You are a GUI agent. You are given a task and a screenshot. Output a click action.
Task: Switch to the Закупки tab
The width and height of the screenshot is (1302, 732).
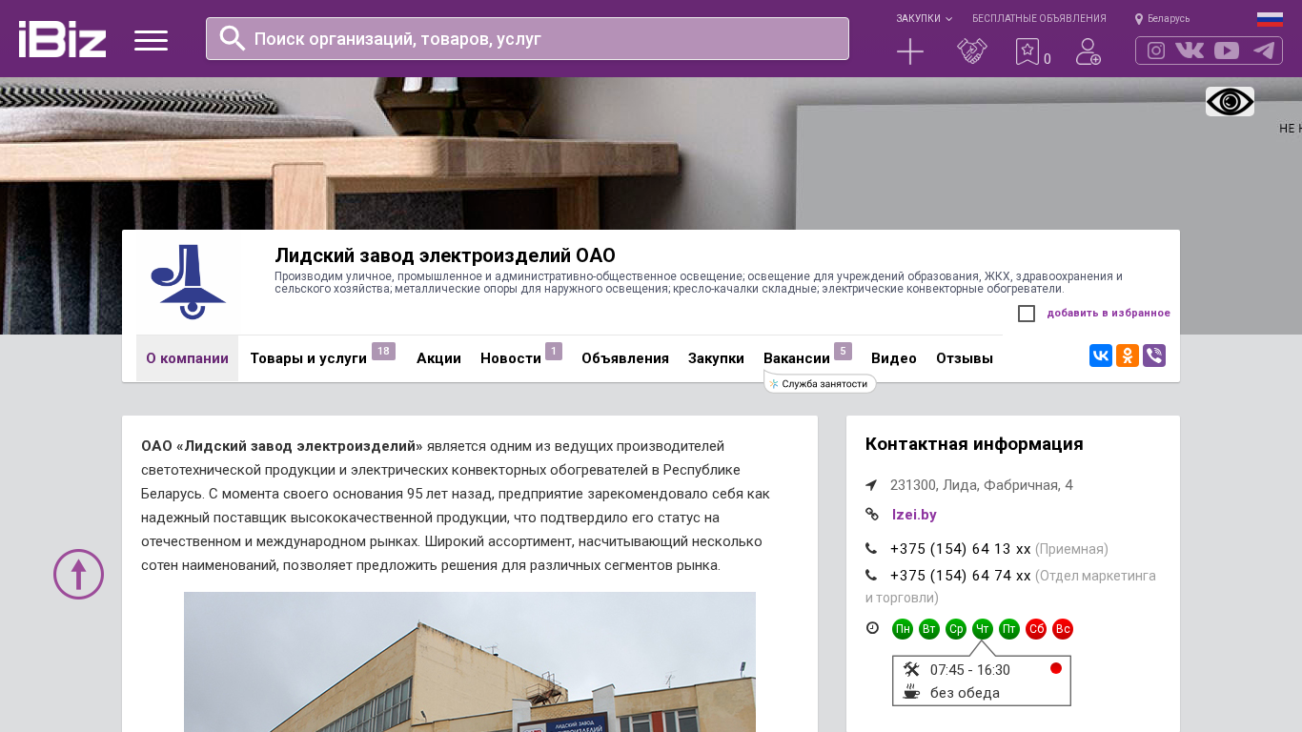click(x=716, y=358)
